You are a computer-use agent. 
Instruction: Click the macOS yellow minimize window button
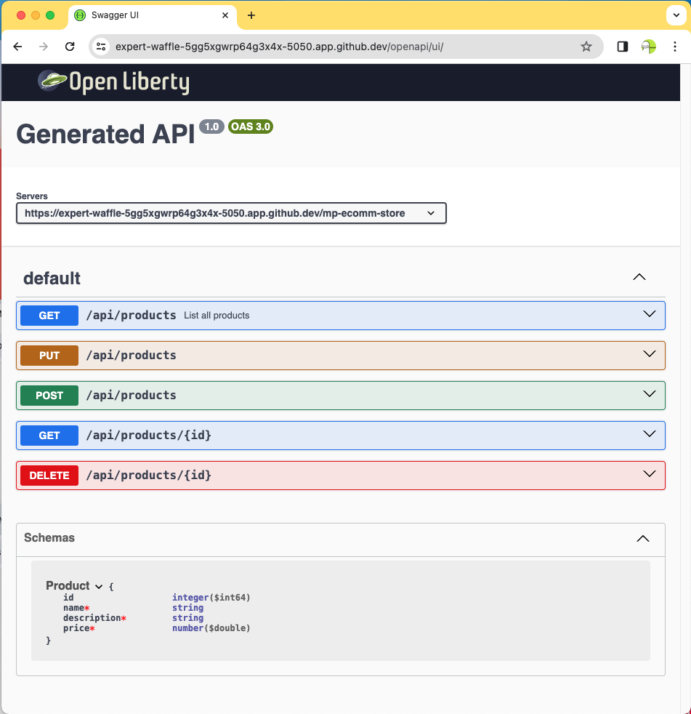(x=36, y=15)
